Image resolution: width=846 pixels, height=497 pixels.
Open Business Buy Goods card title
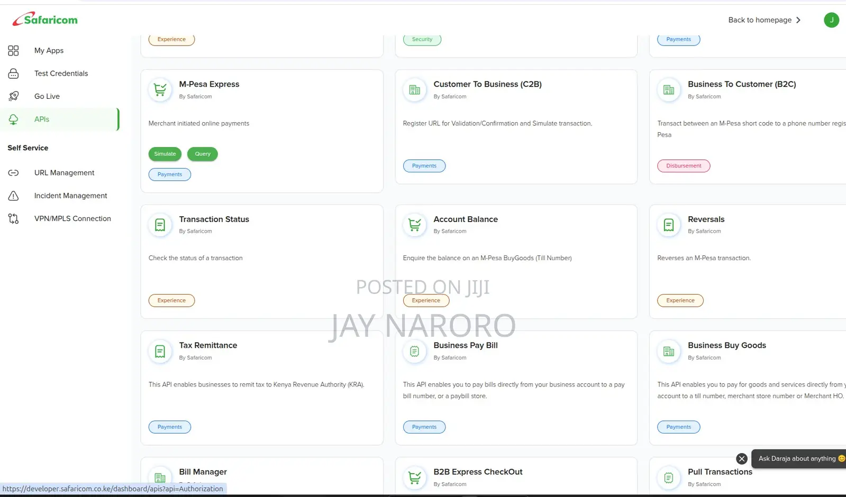[727, 345]
